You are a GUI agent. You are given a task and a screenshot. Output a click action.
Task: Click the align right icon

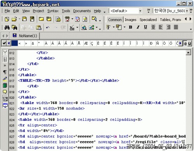point(168,27)
